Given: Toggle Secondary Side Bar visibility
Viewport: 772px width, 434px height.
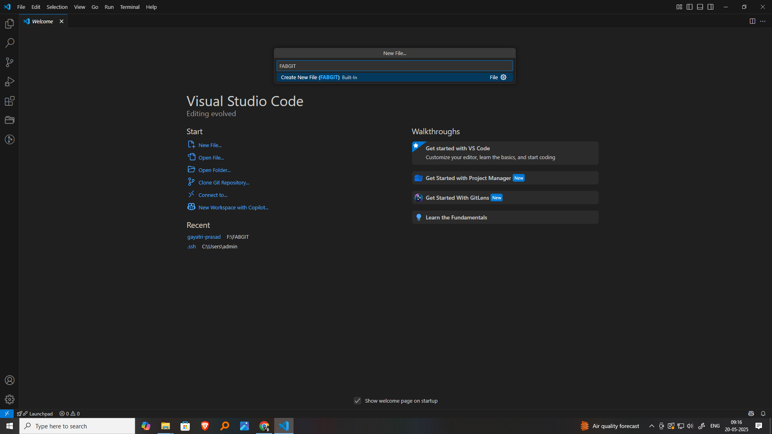Looking at the screenshot, I should point(710,7).
